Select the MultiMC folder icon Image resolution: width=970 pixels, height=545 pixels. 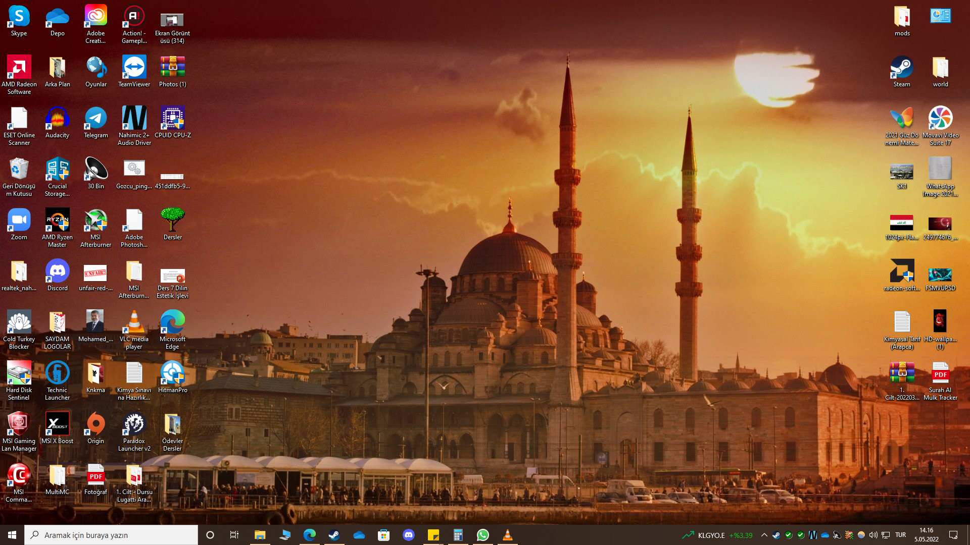[x=57, y=480]
